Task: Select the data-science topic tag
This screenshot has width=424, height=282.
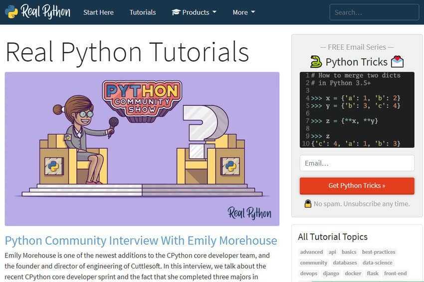Action: tap(378, 263)
